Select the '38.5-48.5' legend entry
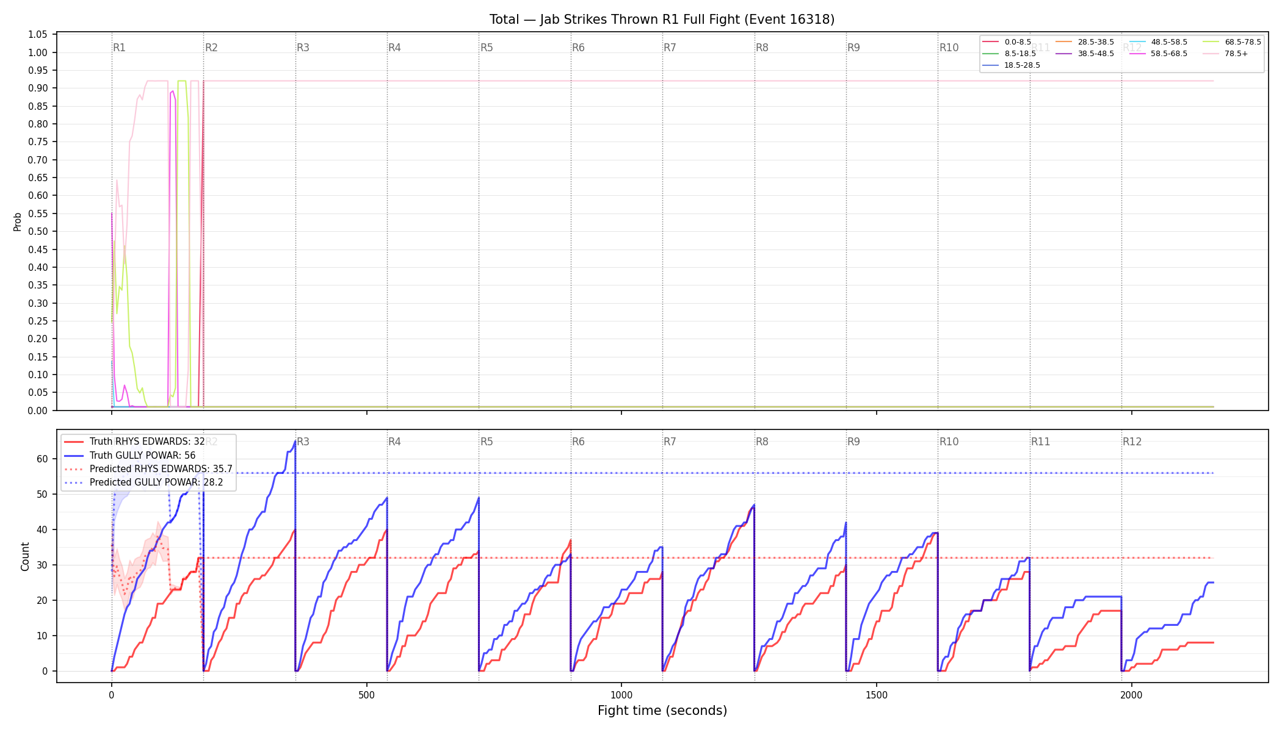 [1085, 54]
